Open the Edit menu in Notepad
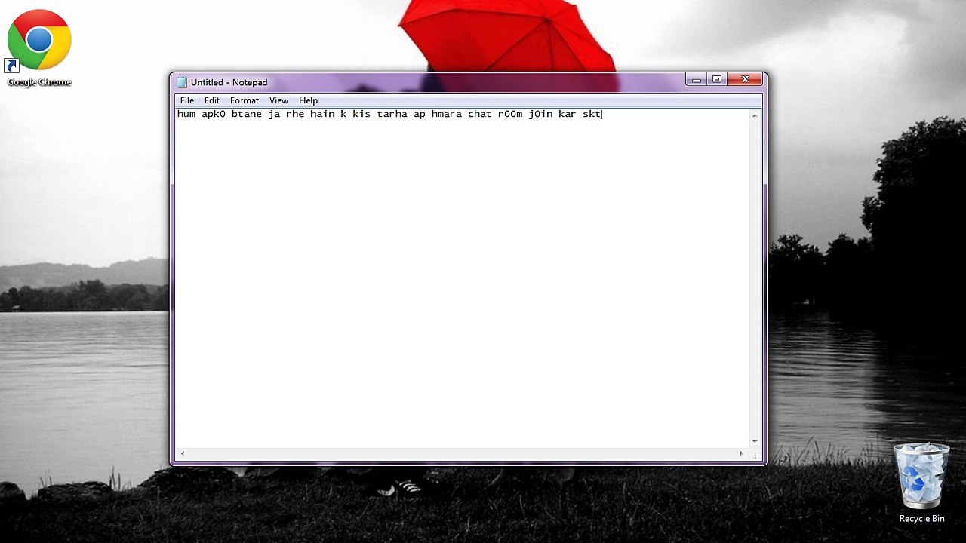Image resolution: width=966 pixels, height=543 pixels. tap(212, 100)
